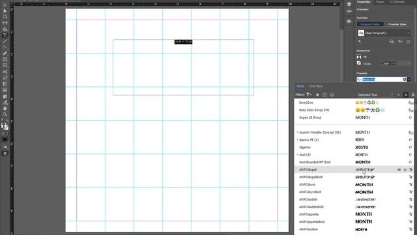This screenshot has width=417, height=235.
Task: Click the fonts filter funnel icon
Action: coord(308,95)
